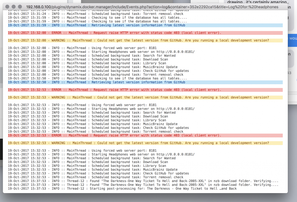Select the 15:32:00 Starting Headphones web server line
The image size is (297, 202).
[x=101, y=52]
